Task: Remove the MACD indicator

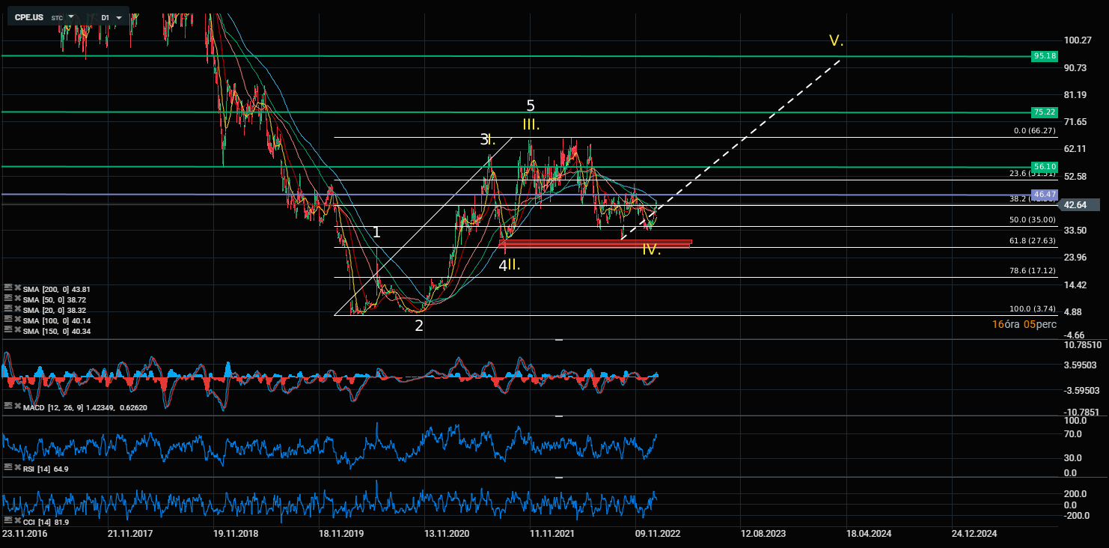Action: coord(16,406)
